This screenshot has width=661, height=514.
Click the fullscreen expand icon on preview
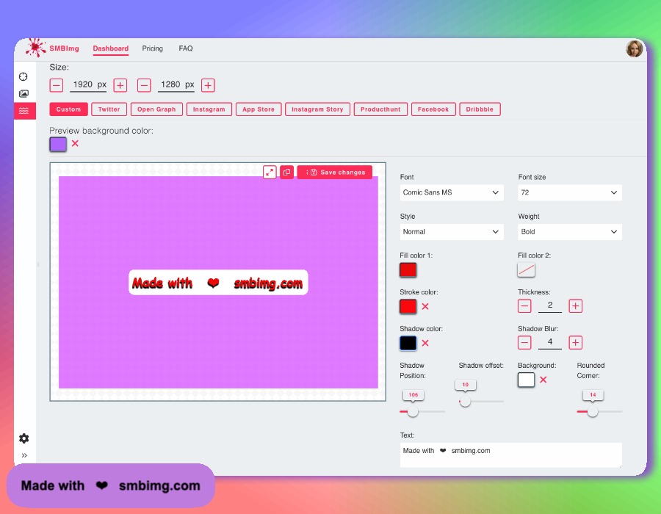(270, 172)
